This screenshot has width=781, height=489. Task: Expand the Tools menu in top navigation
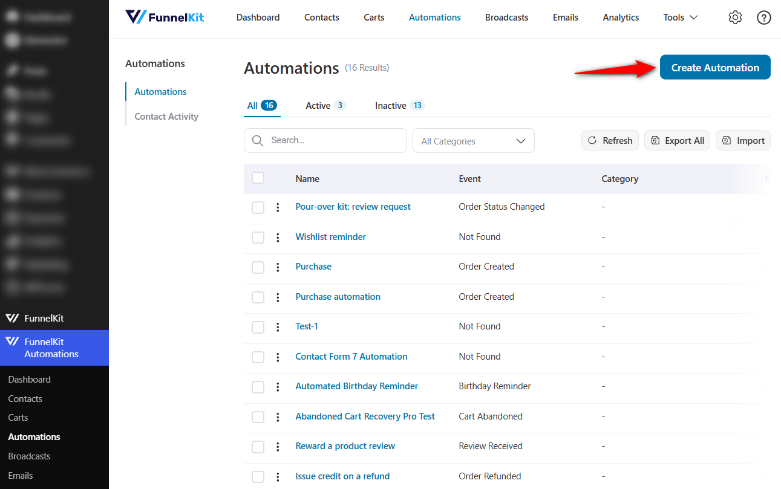[681, 18]
